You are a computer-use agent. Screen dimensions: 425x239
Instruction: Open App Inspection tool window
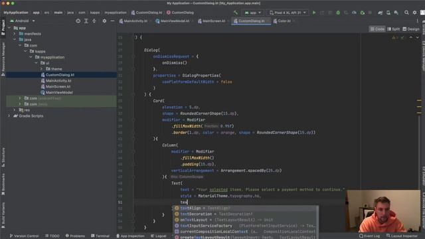click(x=130, y=236)
